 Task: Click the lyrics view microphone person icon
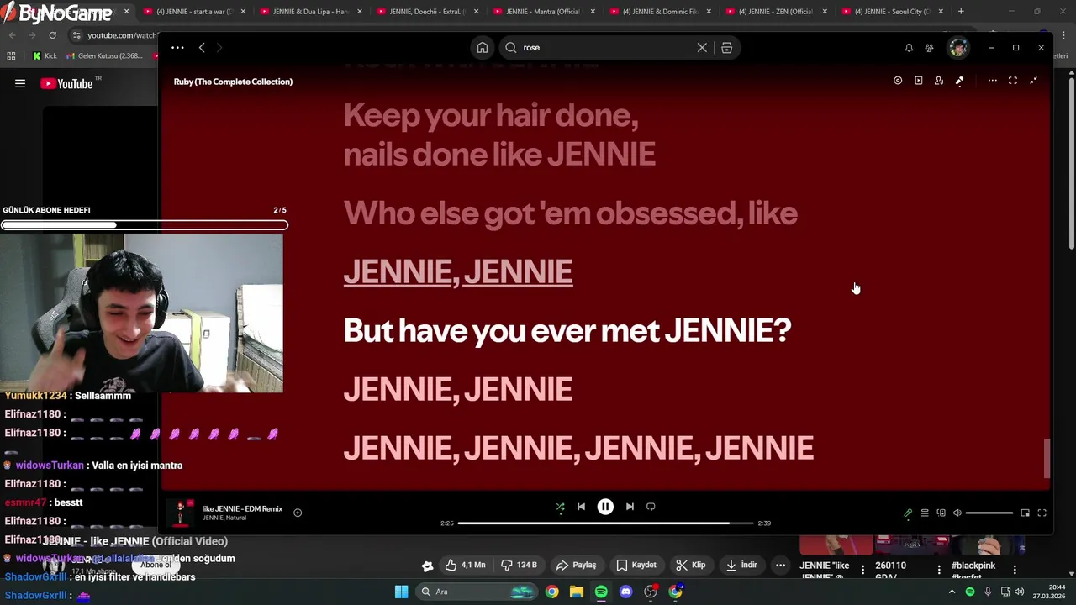[939, 81]
